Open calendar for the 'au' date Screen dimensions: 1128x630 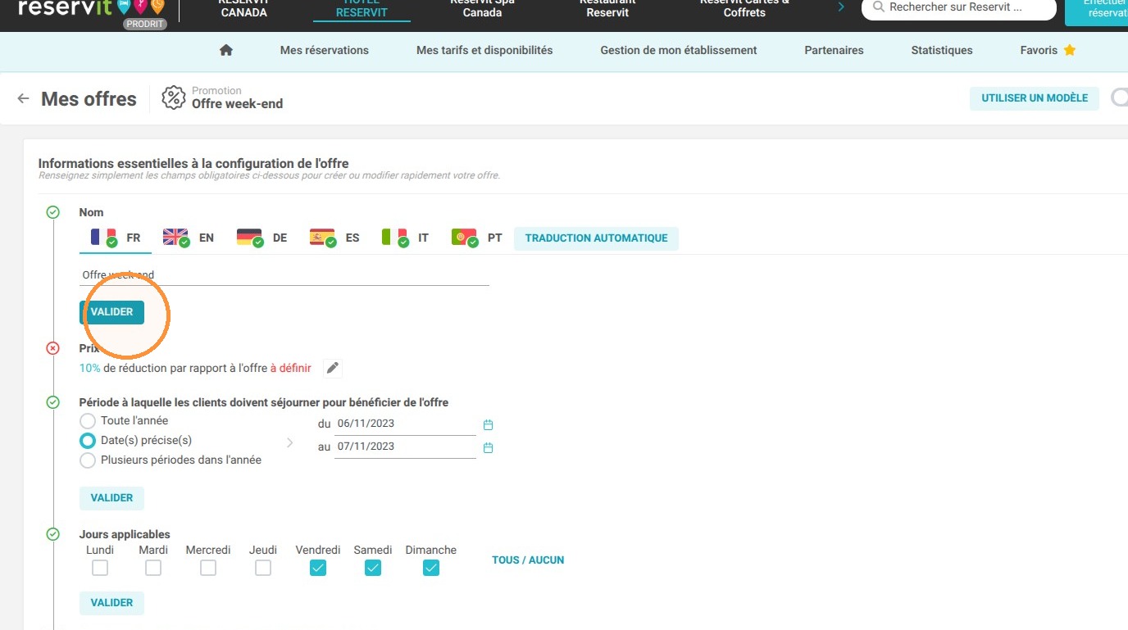(488, 447)
